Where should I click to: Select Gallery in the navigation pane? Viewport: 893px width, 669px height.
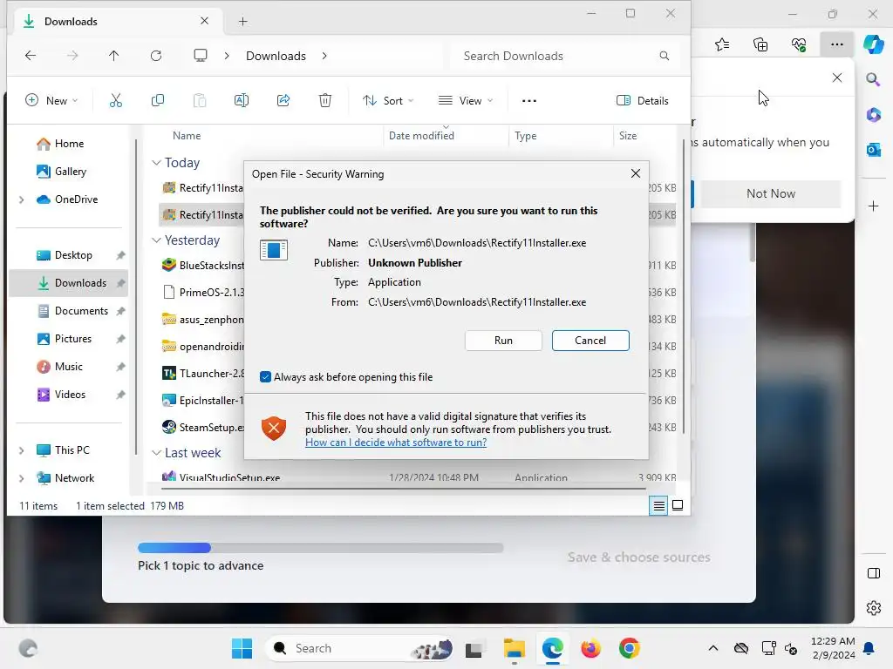[70, 172]
